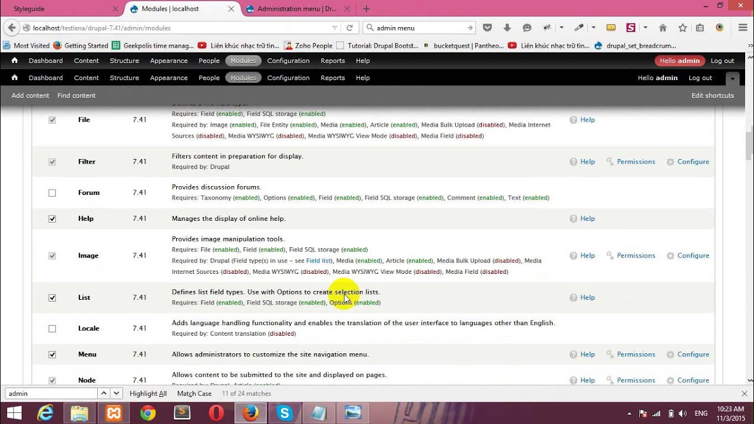Activate the eyedropper color picker icon

[x=579, y=28]
